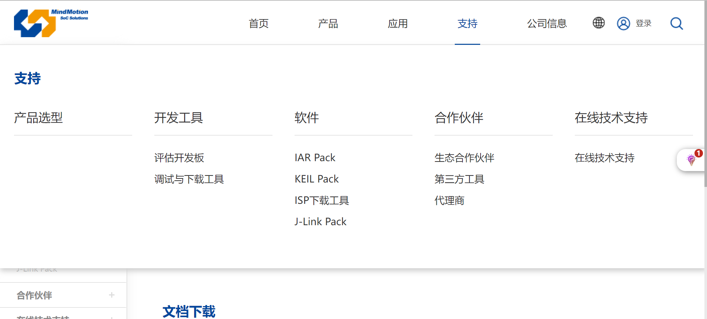The height and width of the screenshot is (319, 707).
Task: Open the IAR Pack link
Action: click(315, 158)
